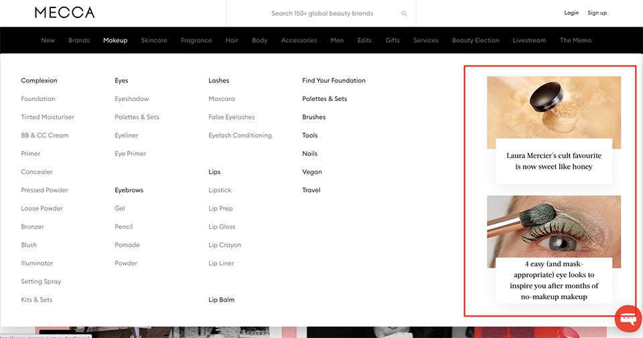Screen dimensions: 643x338
Task: Open the Skincare navigation menu
Action: 154,40
